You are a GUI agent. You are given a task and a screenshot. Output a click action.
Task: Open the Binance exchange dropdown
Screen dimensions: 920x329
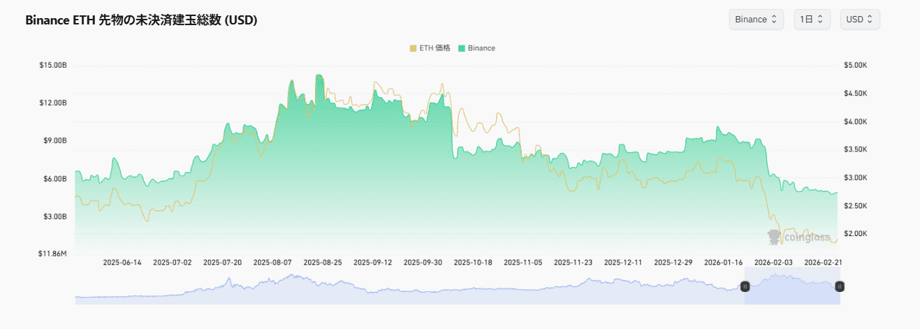(x=756, y=20)
